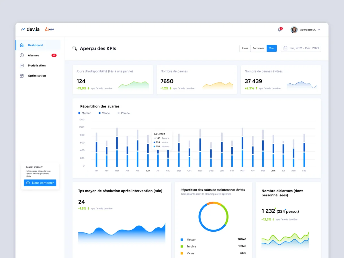The height and width of the screenshot is (258, 344).
Task: Click the (234 perso.) text
Action: pyautogui.click(x=288, y=212)
